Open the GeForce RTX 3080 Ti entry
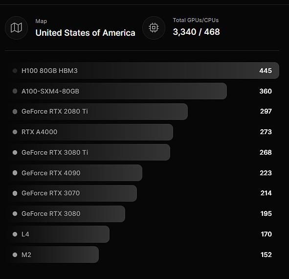Image resolution: width=289 pixels, height=279 pixels. point(144,152)
